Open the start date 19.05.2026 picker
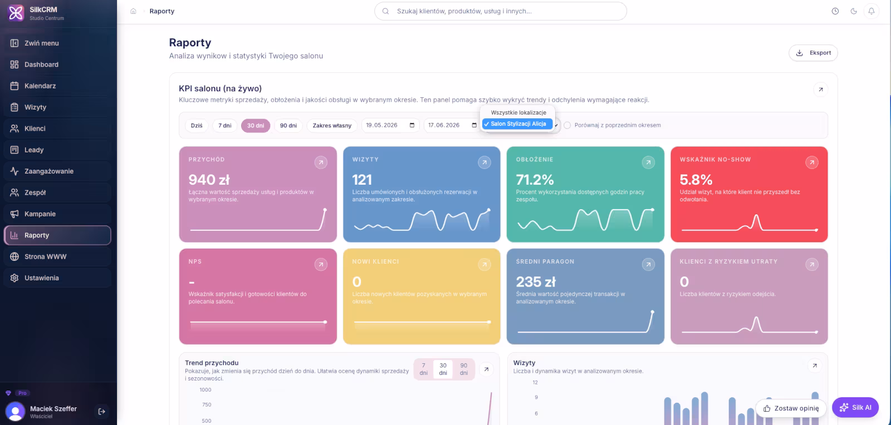Viewport: 891px width, 425px height. point(390,125)
